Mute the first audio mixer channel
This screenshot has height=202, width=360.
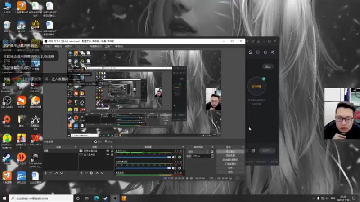[x=174, y=157]
